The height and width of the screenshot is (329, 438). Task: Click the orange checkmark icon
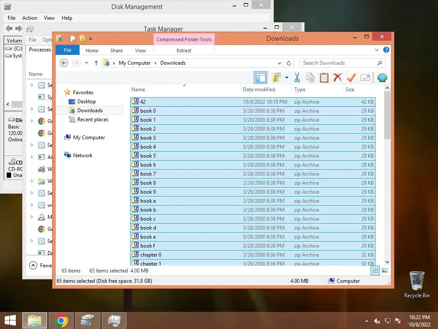(x=351, y=78)
